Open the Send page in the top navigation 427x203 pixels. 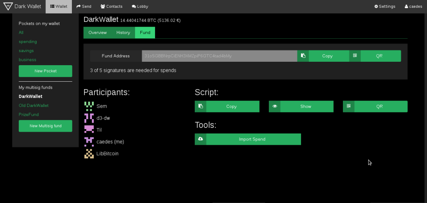pos(84,7)
